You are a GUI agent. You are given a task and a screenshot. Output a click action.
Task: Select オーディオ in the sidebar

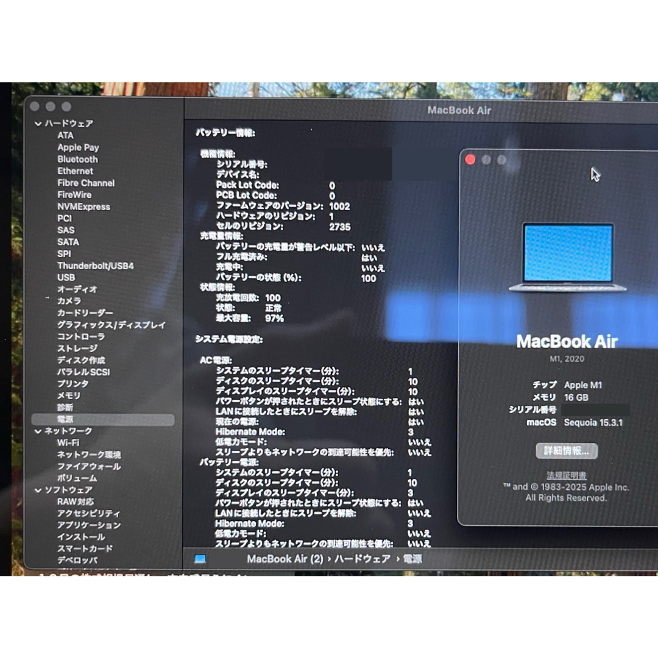click(77, 289)
